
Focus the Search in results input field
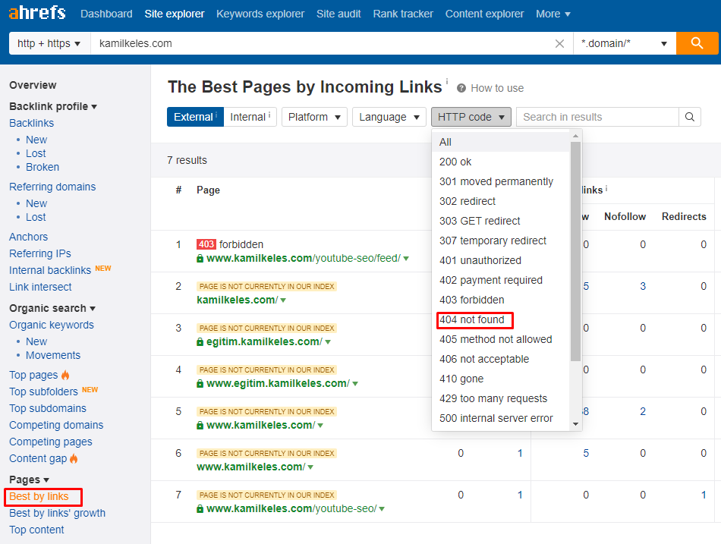point(597,117)
